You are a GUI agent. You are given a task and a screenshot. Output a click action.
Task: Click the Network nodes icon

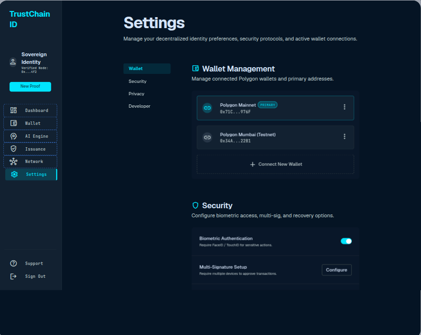13,162
